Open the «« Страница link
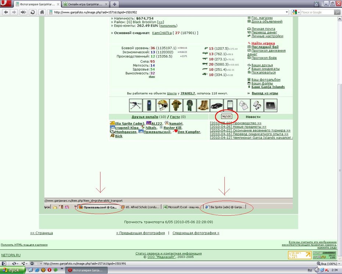The height and width of the screenshot is (274, 342). pyautogui.click(x=42, y=233)
